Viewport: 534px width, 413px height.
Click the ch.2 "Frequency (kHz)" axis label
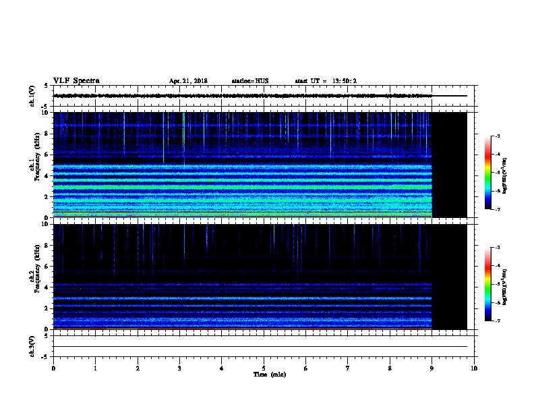click(x=37, y=269)
